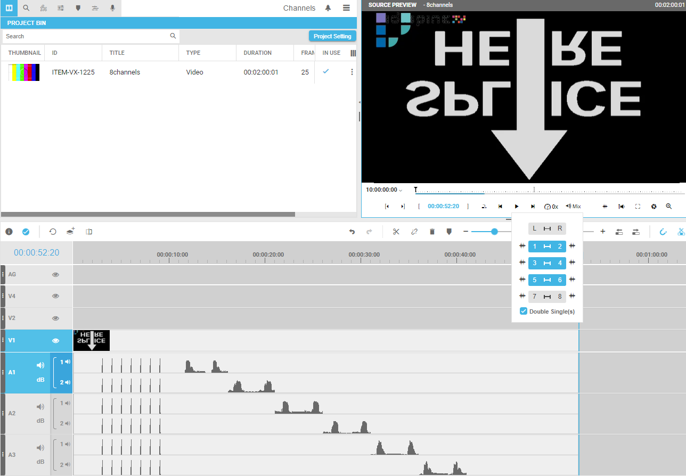Screen dimensions: 686x476
Task: Open the hamburger main menu
Action: tap(346, 8)
